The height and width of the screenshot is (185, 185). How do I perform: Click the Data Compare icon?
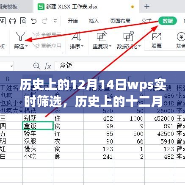click(x=128, y=36)
